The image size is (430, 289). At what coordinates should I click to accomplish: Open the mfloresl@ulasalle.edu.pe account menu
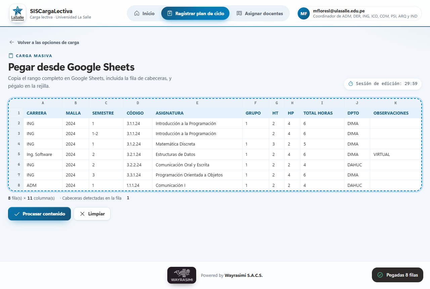point(359,13)
